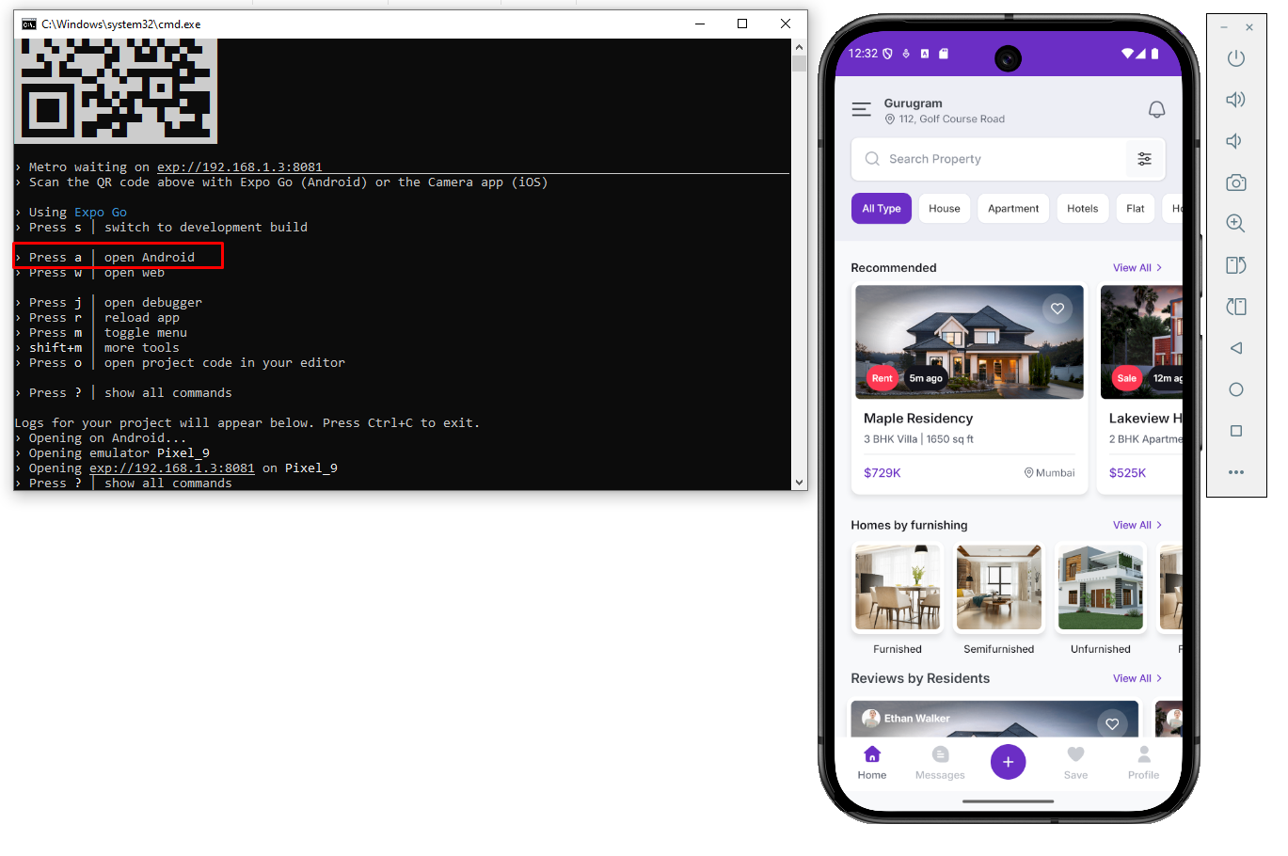1288x856 pixels.
Task: Take a screenshot with the camera icon
Action: coord(1235,182)
